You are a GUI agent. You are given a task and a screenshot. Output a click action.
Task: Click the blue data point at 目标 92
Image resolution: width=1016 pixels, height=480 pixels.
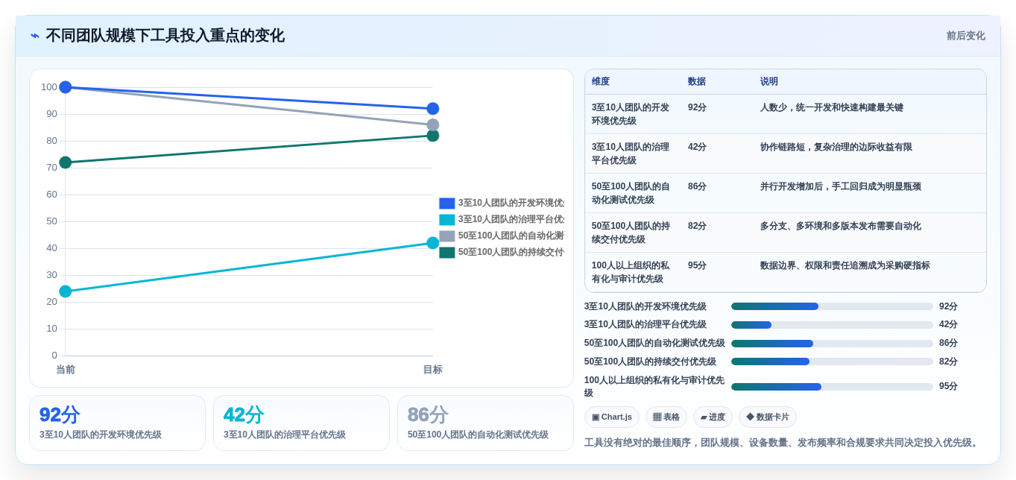click(433, 109)
